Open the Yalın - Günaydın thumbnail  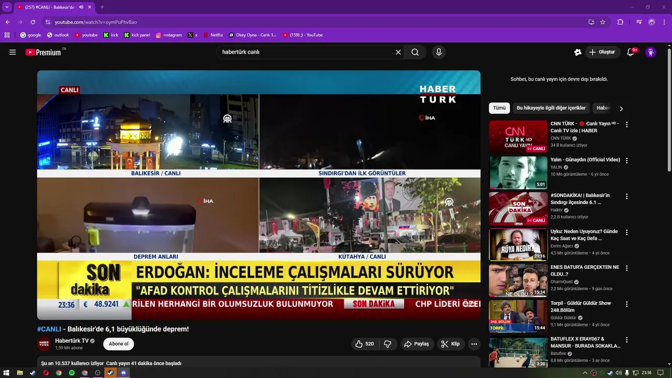pos(518,173)
